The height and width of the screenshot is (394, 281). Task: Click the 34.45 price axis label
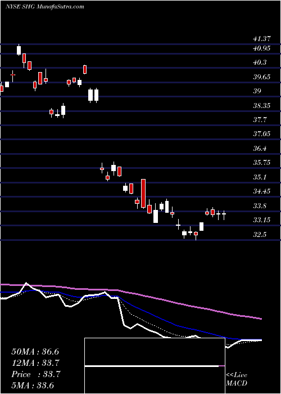pyautogui.click(x=262, y=191)
